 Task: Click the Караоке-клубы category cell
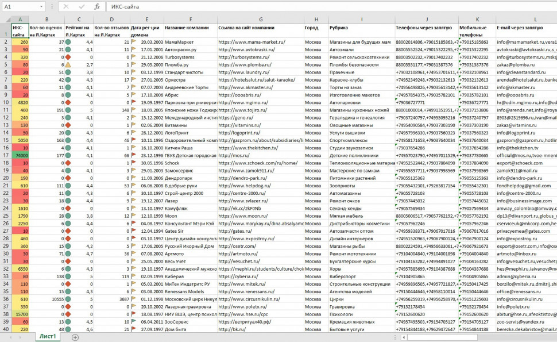coord(362,80)
